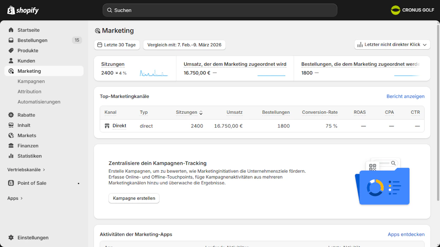Click the Suchen search field

click(x=220, y=10)
